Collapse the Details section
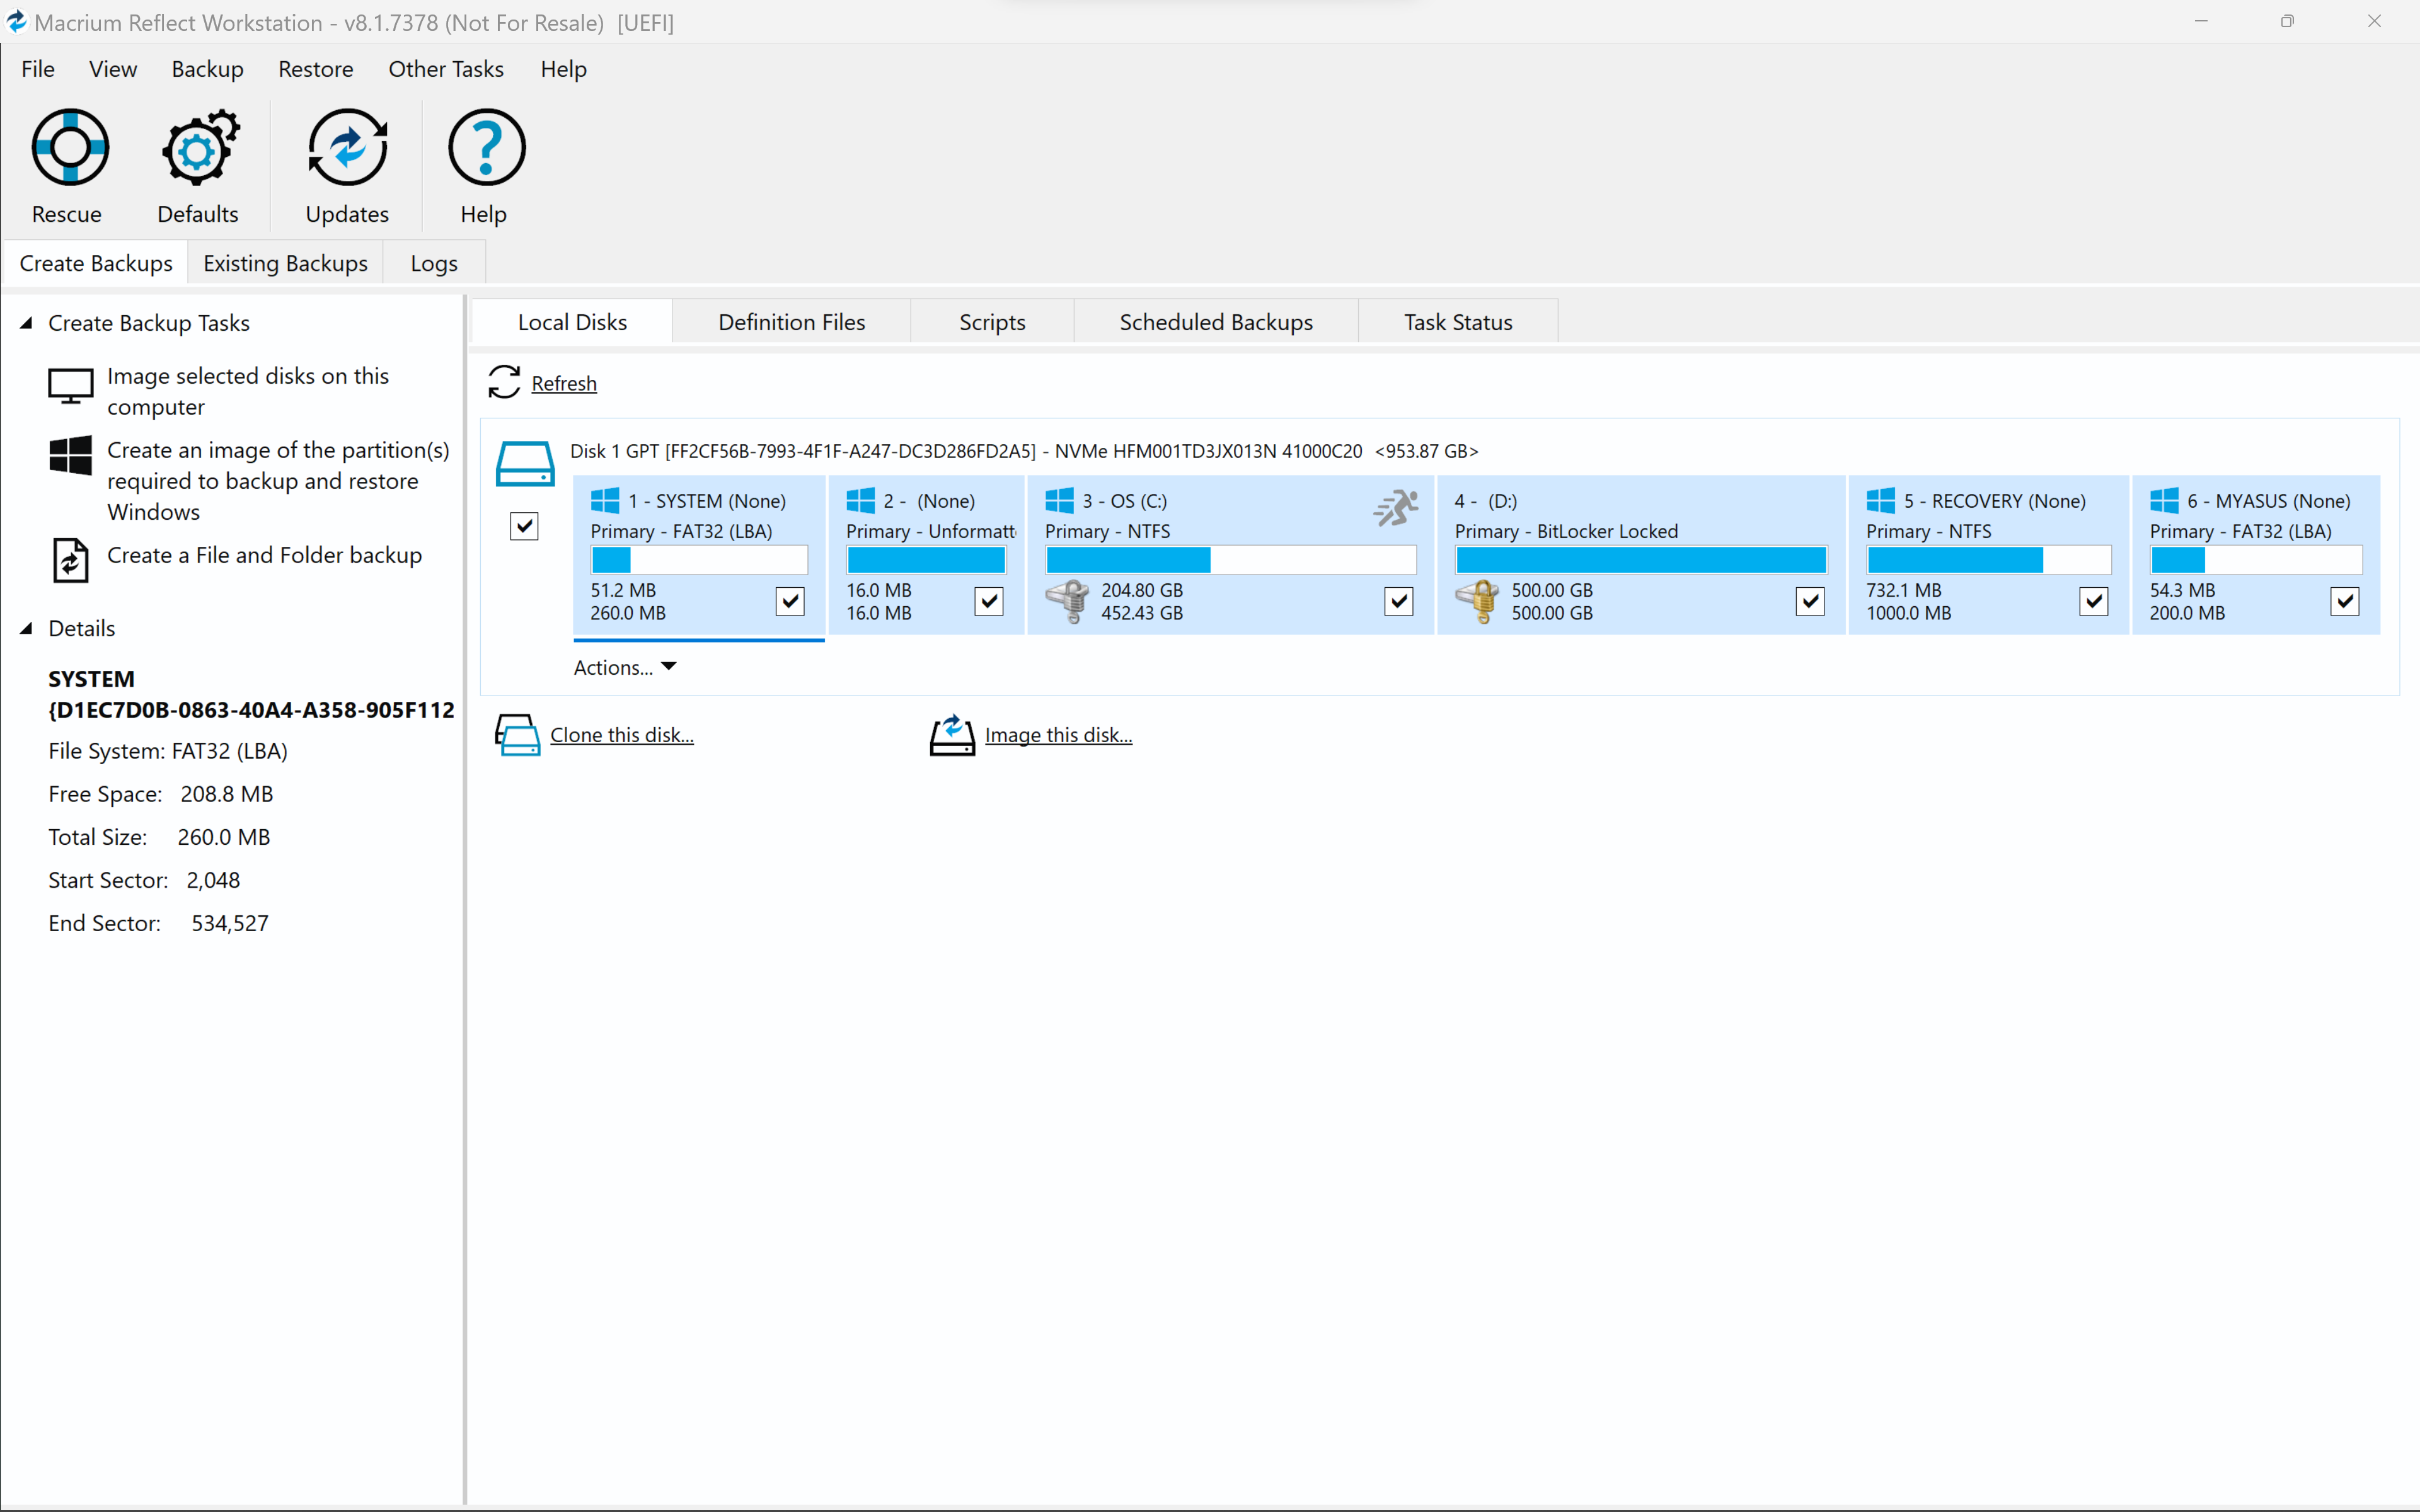The image size is (2420, 1512). click(x=26, y=628)
